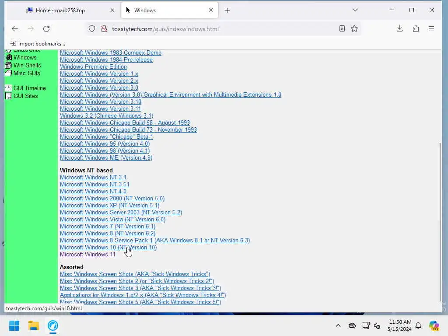Go back to the previous page
448x336 pixels.
point(15,28)
